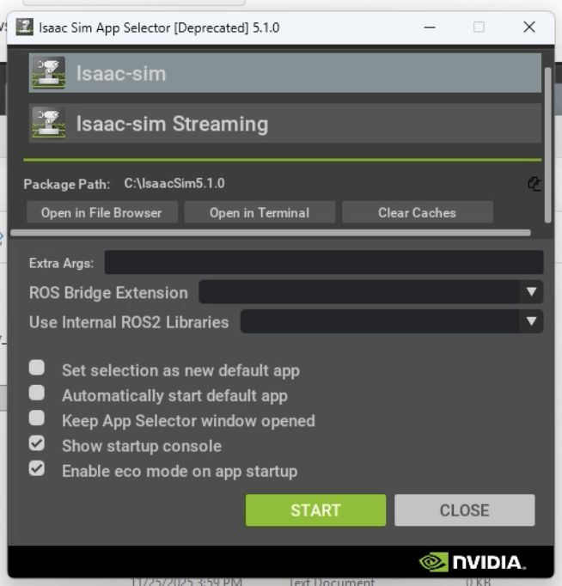Click the Clear Caches button
The image size is (562, 586).
[x=418, y=212]
